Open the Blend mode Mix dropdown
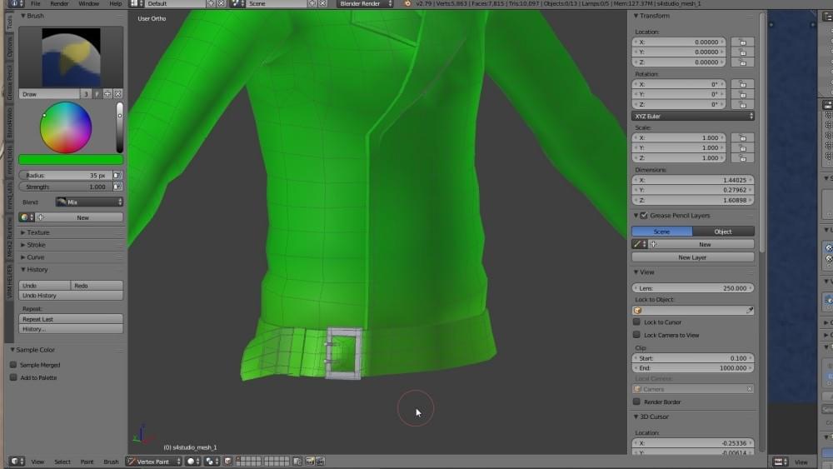833x469 pixels. point(89,202)
